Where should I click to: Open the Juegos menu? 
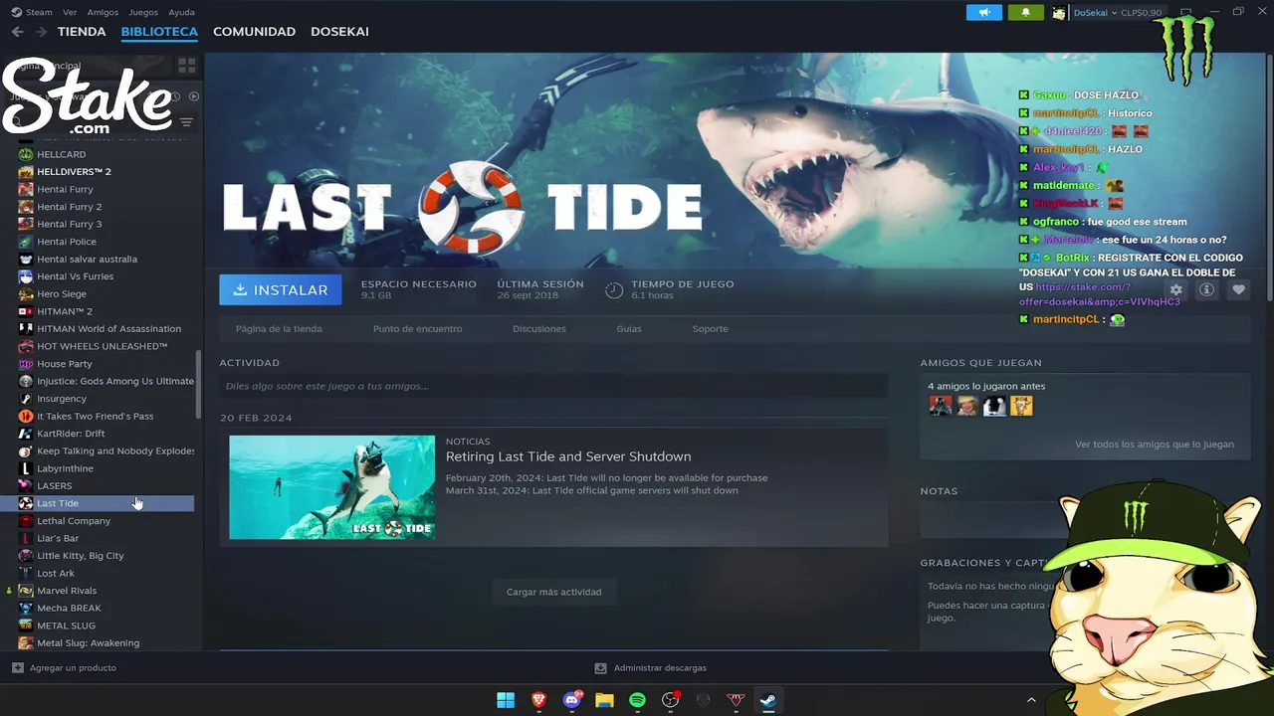point(143,12)
